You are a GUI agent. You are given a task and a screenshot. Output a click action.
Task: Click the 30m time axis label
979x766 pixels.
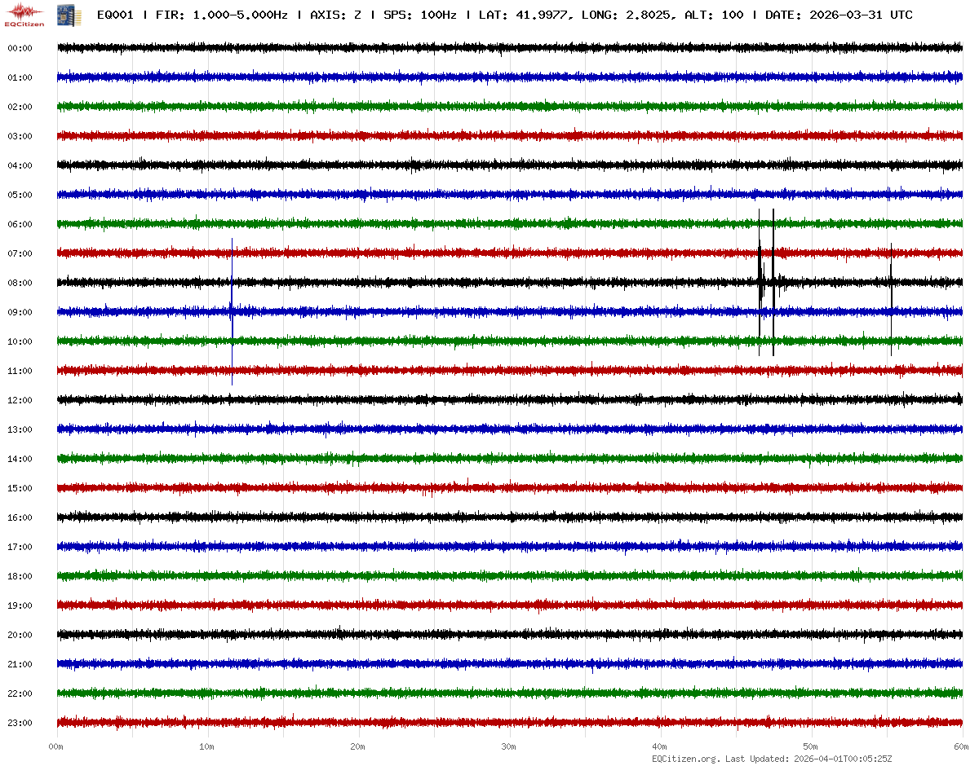click(x=508, y=746)
